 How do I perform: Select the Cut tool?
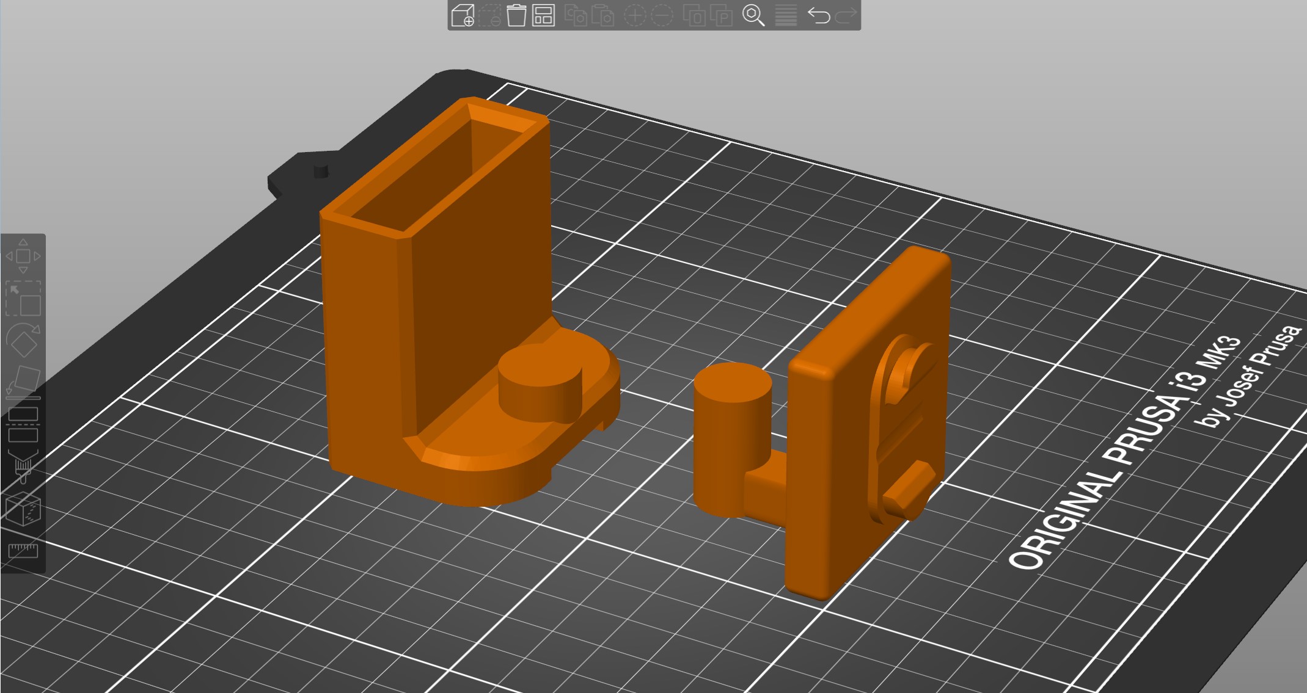[x=23, y=425]
